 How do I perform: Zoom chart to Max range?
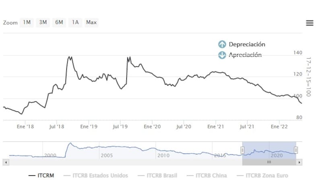(x=91, y=22)
